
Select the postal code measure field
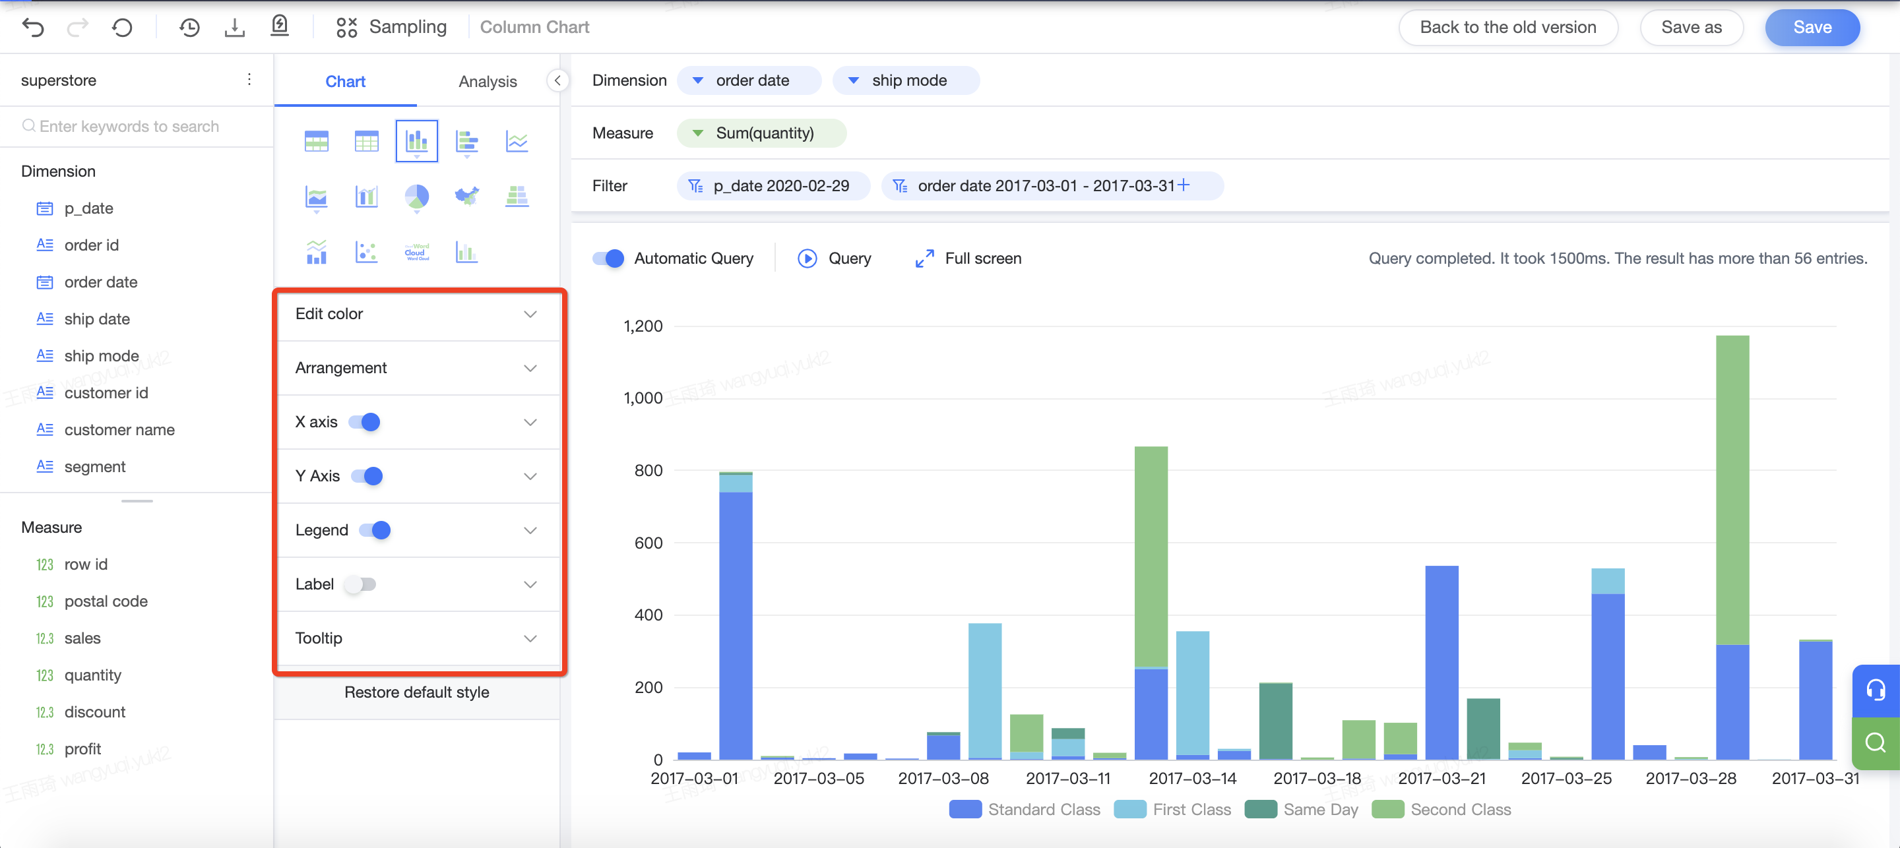pos(106,602)
